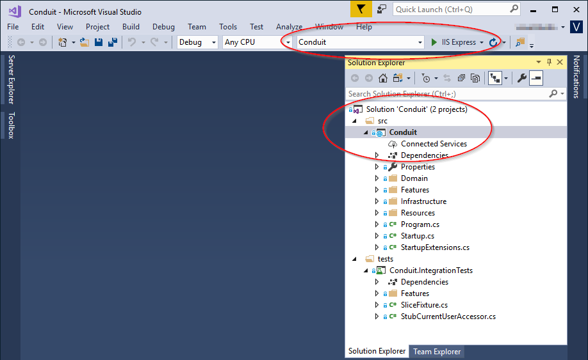588x360 pixels.
Task: Toggle Show All Files in Solution Explorer
Action: point(475,78)
